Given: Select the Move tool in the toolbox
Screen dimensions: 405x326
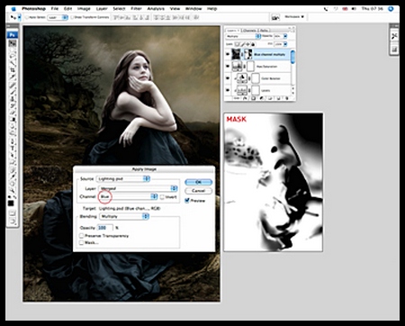Looking at the screenshot, I should [13, 43].
